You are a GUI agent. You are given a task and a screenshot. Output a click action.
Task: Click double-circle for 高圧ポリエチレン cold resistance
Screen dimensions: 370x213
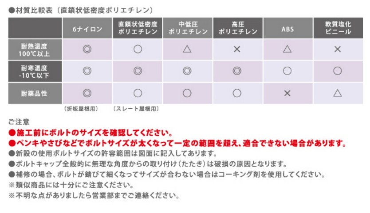(237, 71)
